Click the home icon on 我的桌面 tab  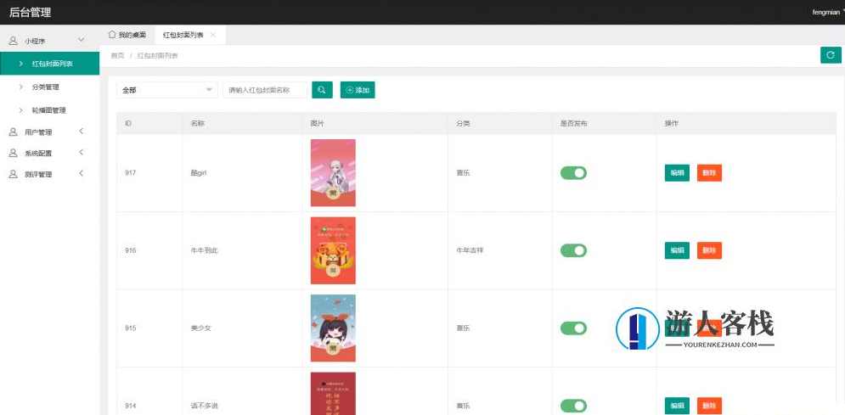coord(112,35)
